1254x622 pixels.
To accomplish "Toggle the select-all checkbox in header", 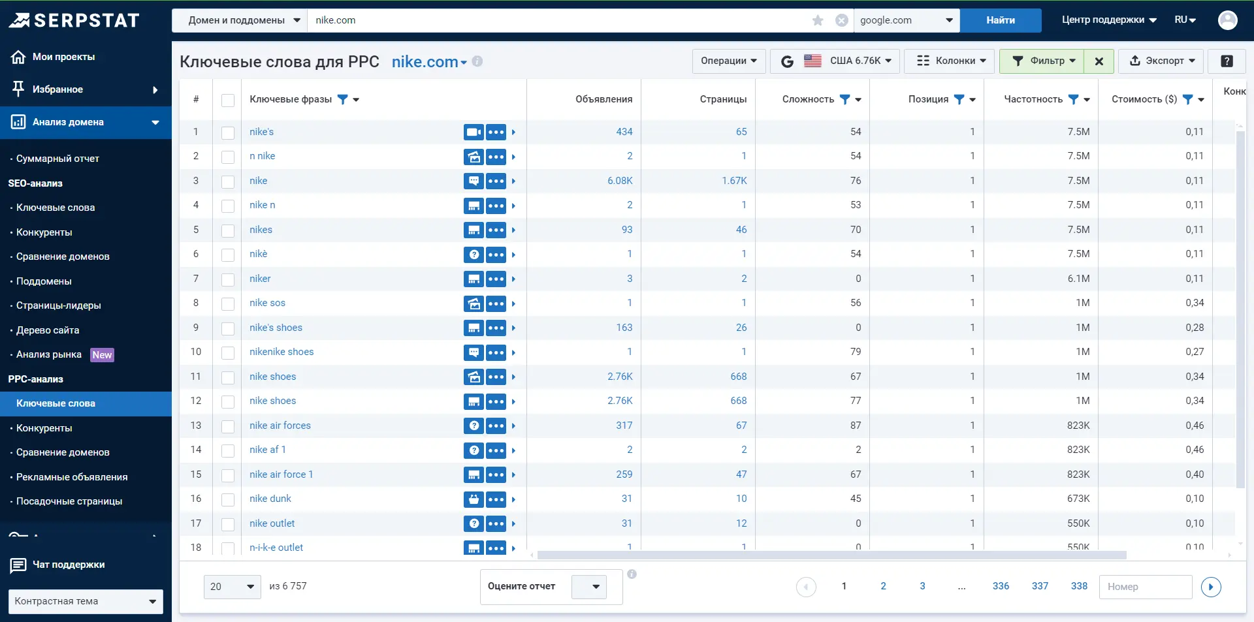I will pos(228,100).
